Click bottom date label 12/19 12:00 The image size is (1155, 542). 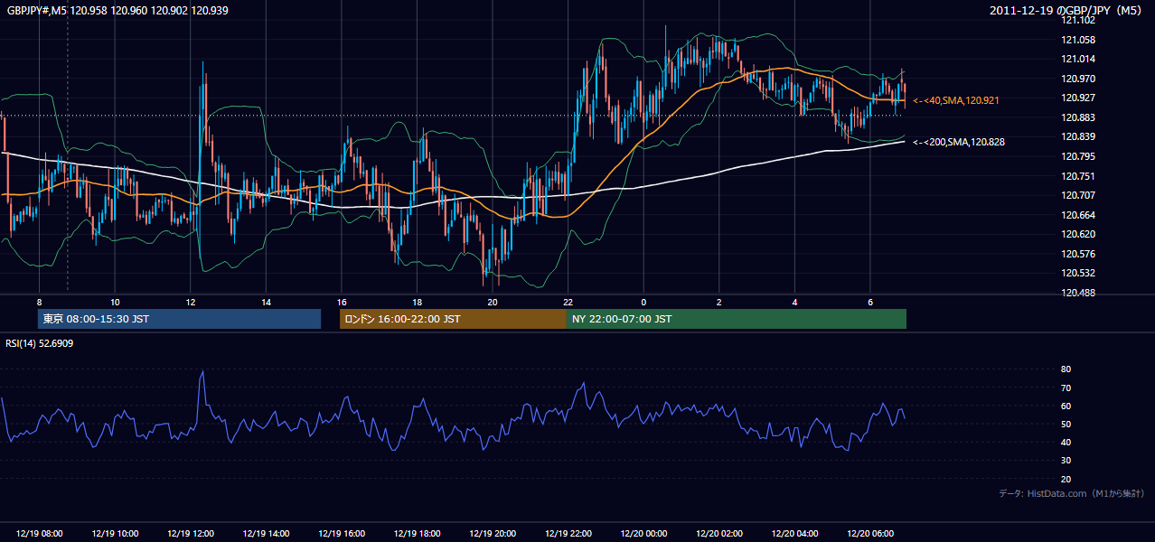(x=191, y=534)
